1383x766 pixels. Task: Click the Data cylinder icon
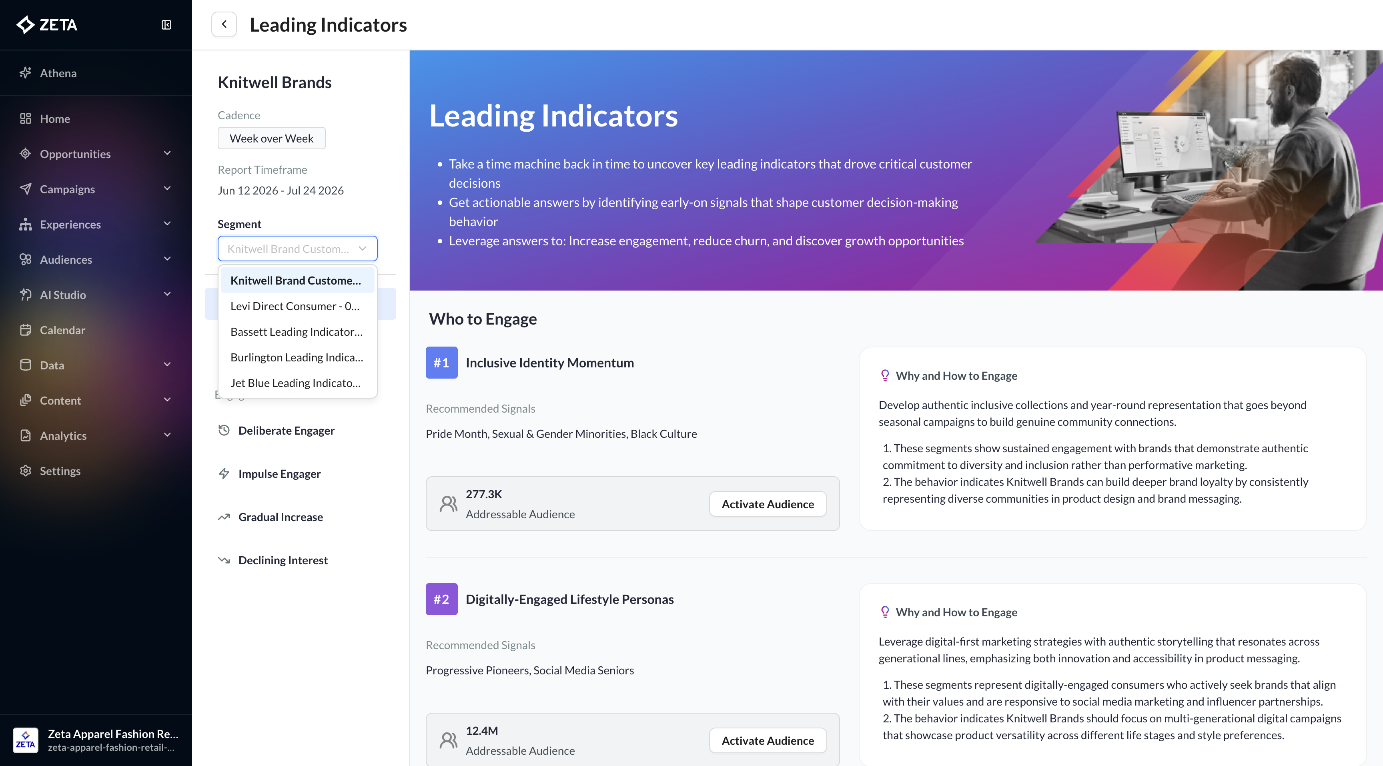pos(25,365)
